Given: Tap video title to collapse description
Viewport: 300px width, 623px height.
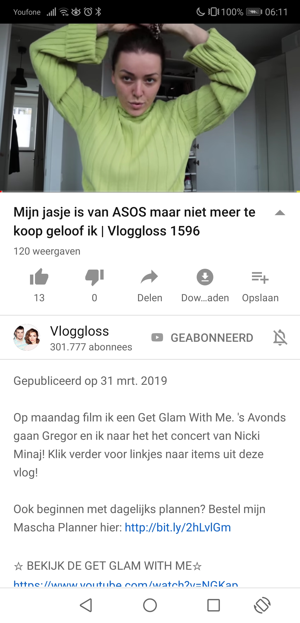Looking at the screenshot, I should point(134,221).
